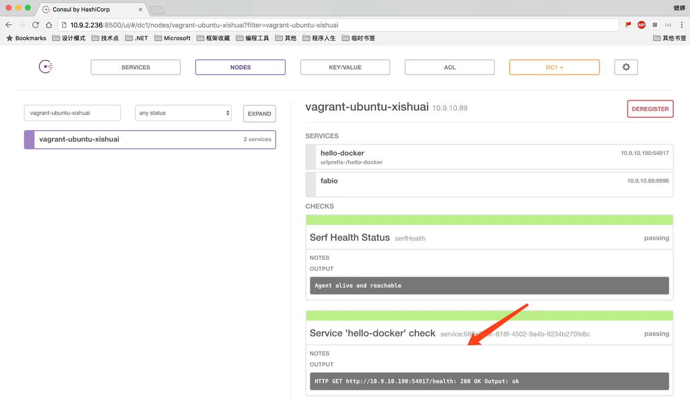
Task: Open a new browser tab
Action: pos(156,10)
